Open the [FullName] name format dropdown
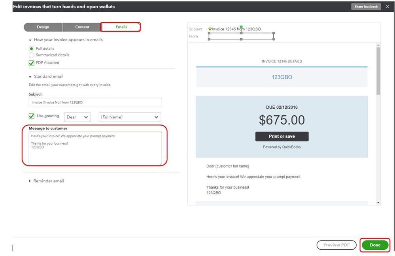 (x=130, y=117)
